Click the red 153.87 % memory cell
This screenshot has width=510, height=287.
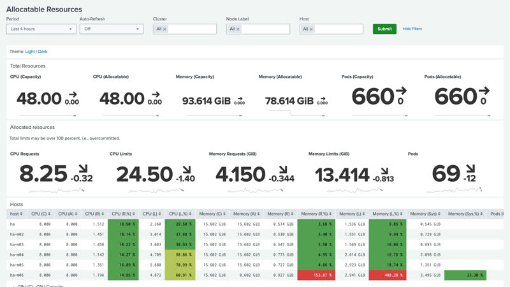316,275
